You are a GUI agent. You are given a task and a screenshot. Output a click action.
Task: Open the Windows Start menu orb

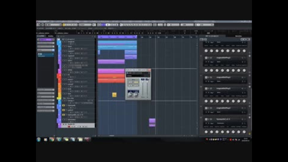[x=39, y=139]
